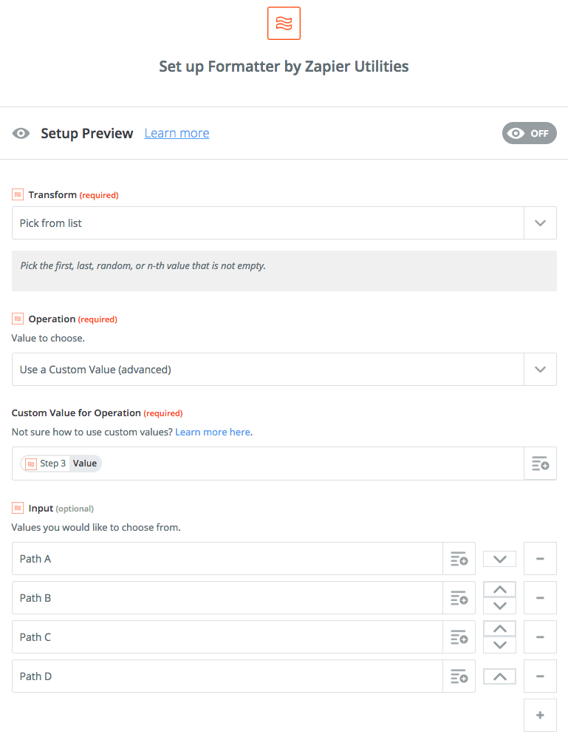Image resolution: width=568 pixels, height=740 pixels.
Task: Click insert-field icon for Path A
Action: click(x=459, y=559)
